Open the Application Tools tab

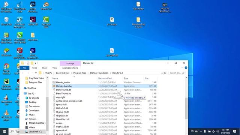coord(70,68)
